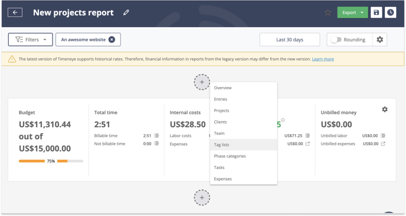Save the report with floppy icon
The image size is (406, 216).
376,12
